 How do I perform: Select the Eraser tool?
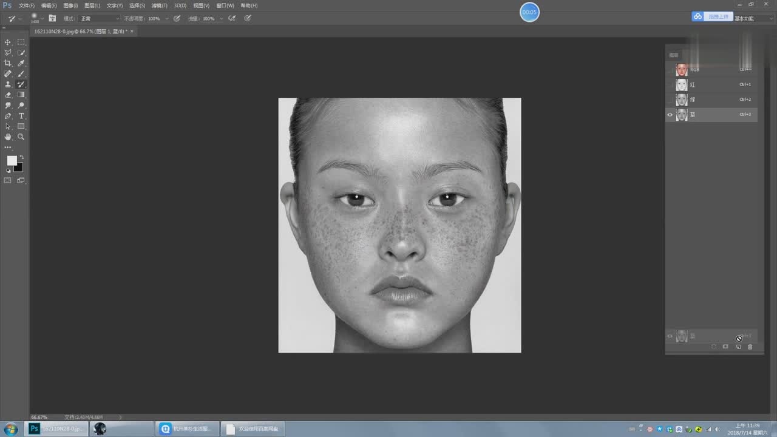tap(8, 95)
